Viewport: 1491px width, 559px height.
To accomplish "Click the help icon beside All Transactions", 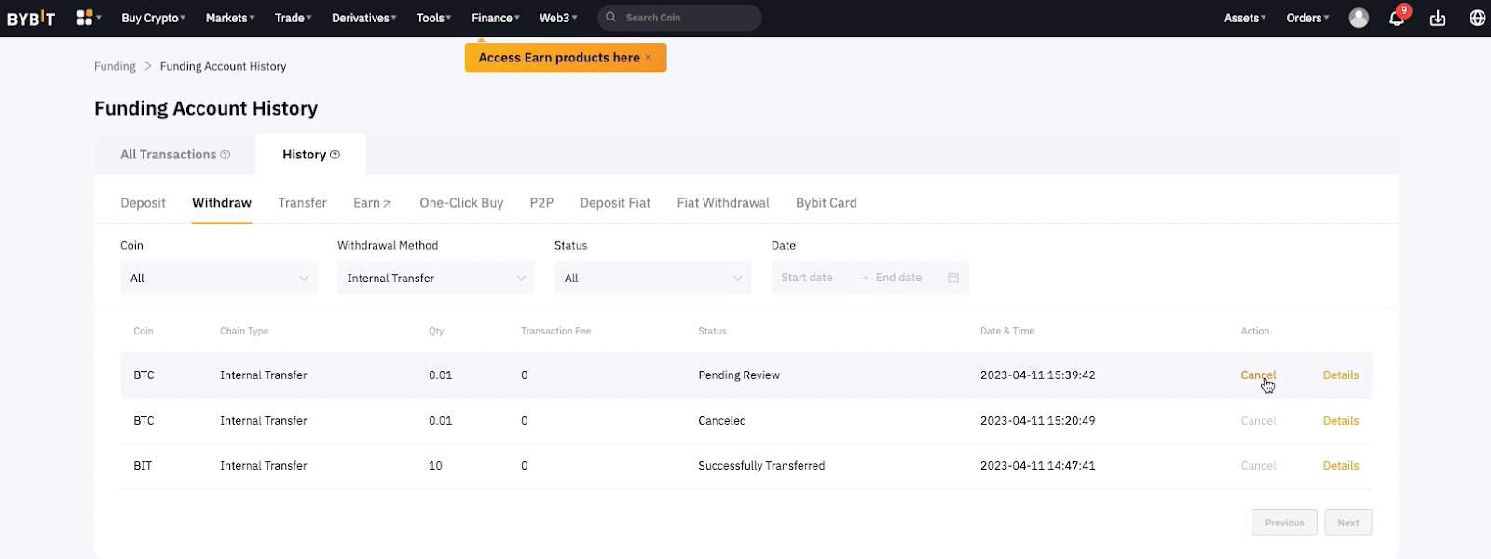I will pyautogui.click(x=226, y=155).
